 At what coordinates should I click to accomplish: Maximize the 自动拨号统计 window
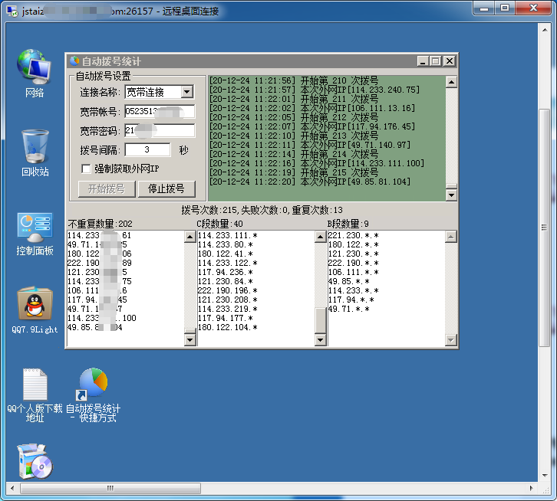pos(436,61)
